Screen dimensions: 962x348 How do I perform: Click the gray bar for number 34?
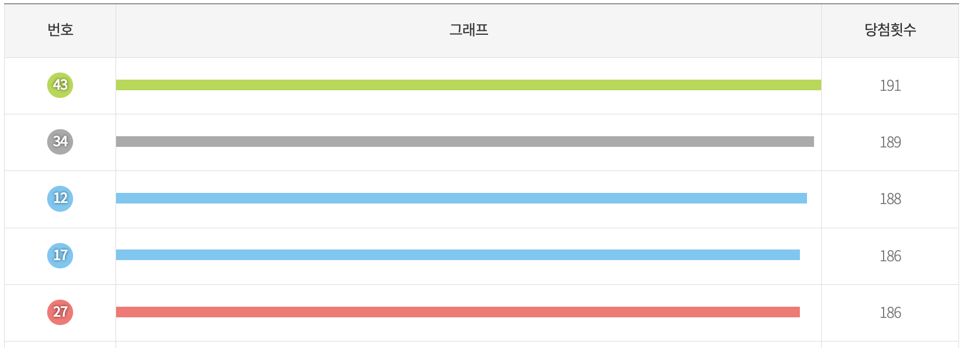pyautogui.click(x=465, y=142)
